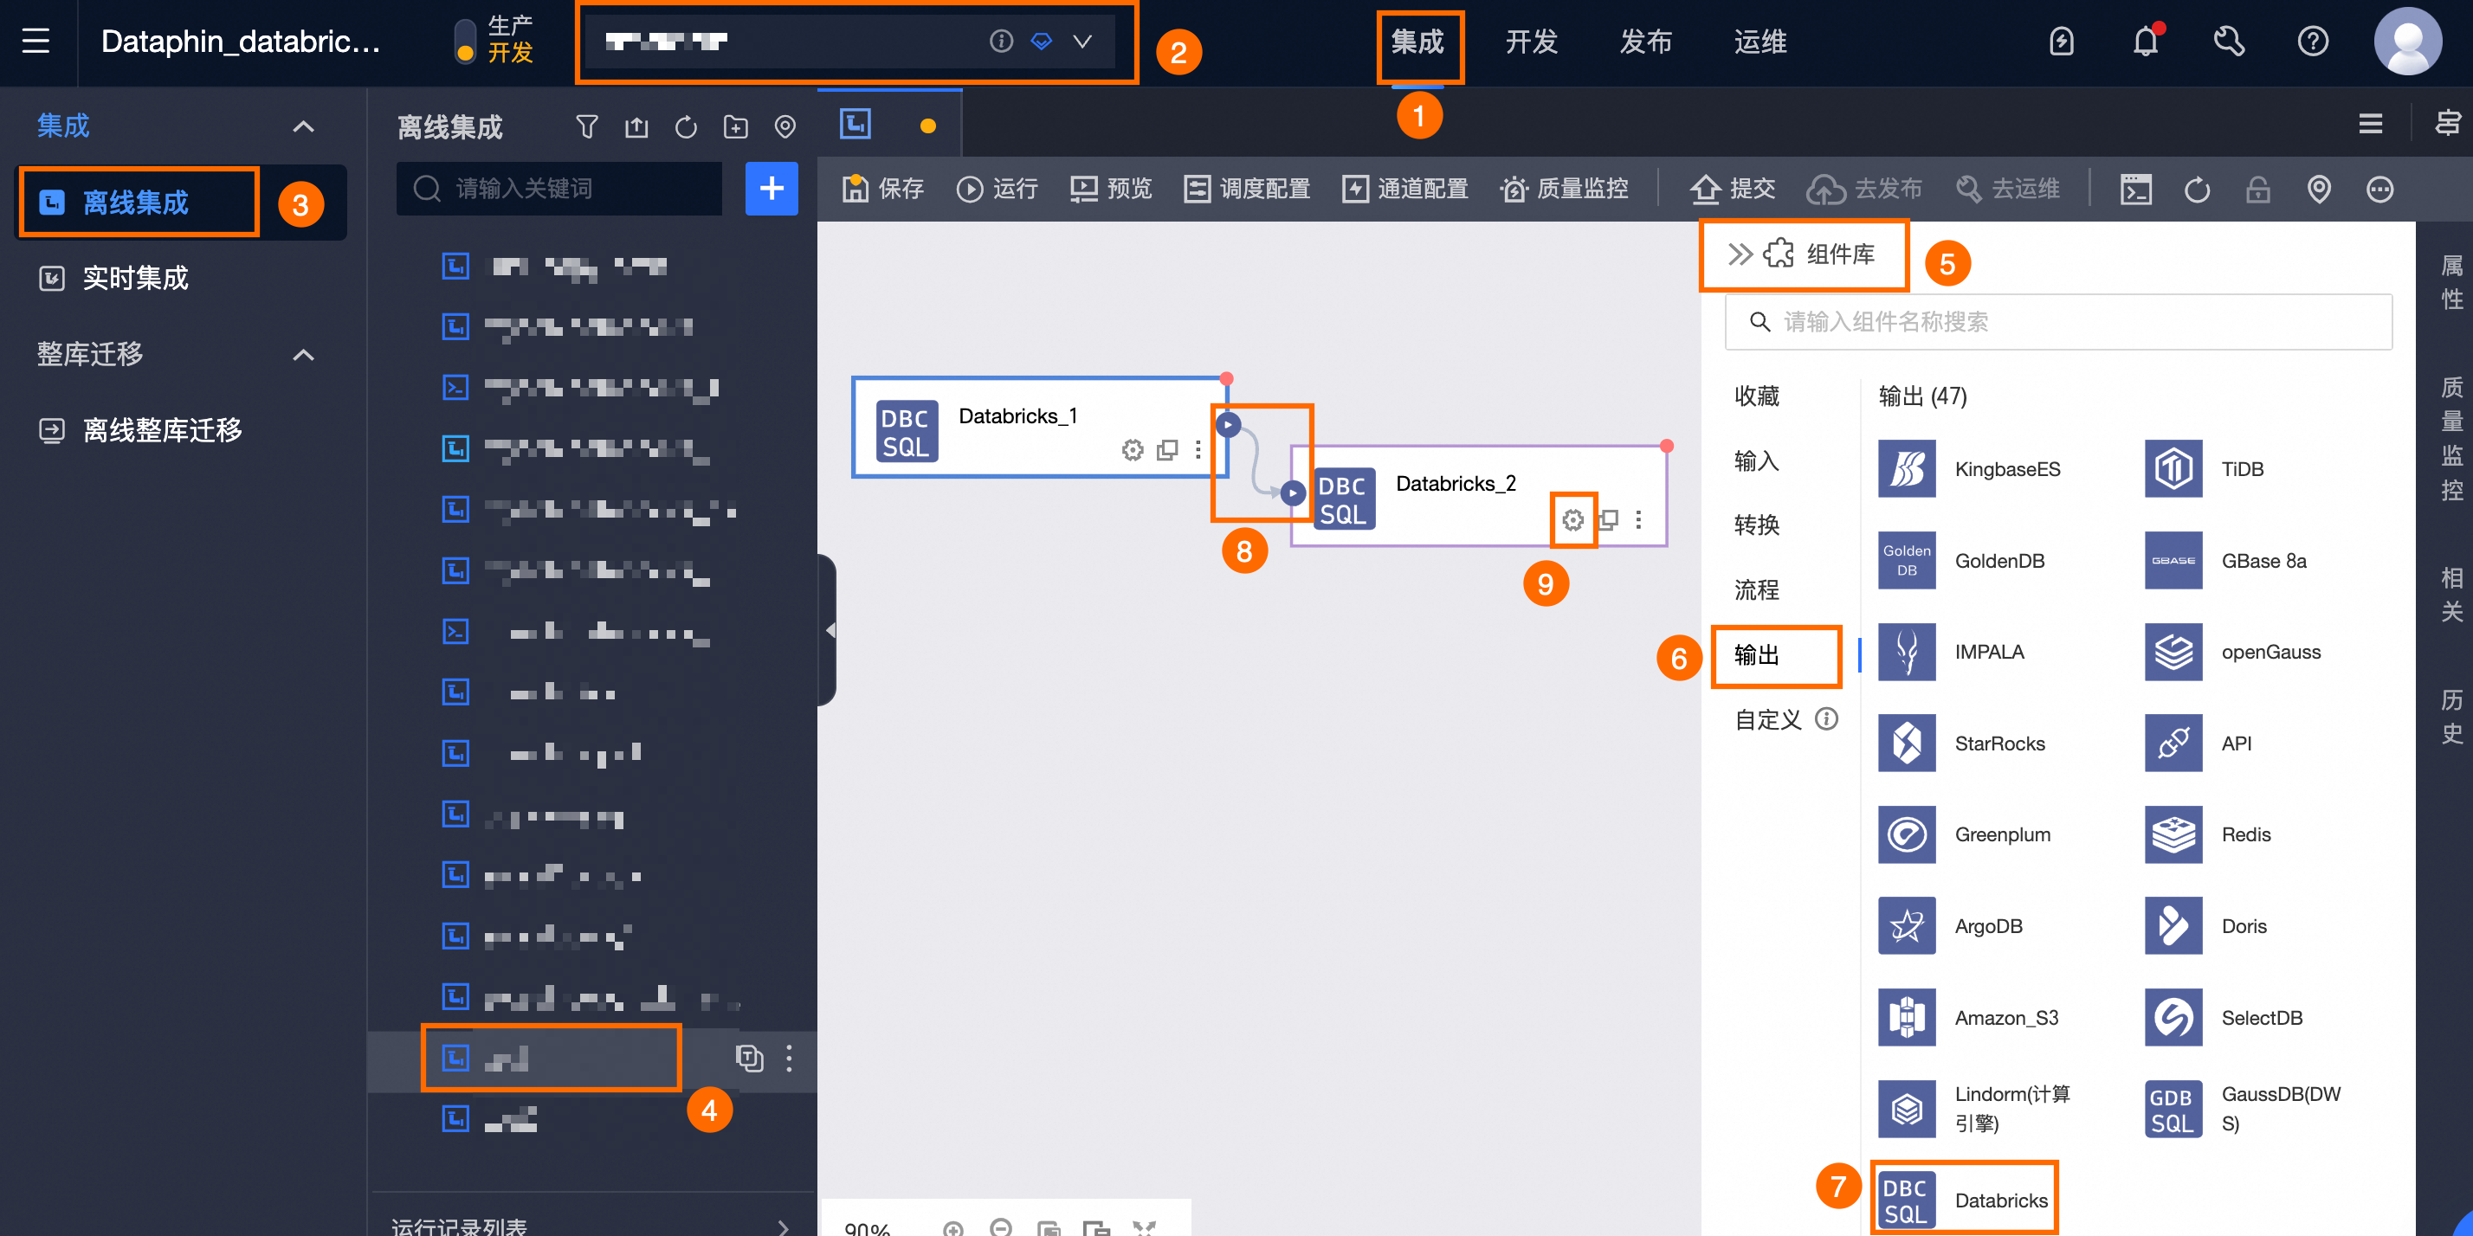Open three-dot menu on Databricks_2 node
The width and height of the screenshot is (2473, 1236).
(x=1639, y=520)
